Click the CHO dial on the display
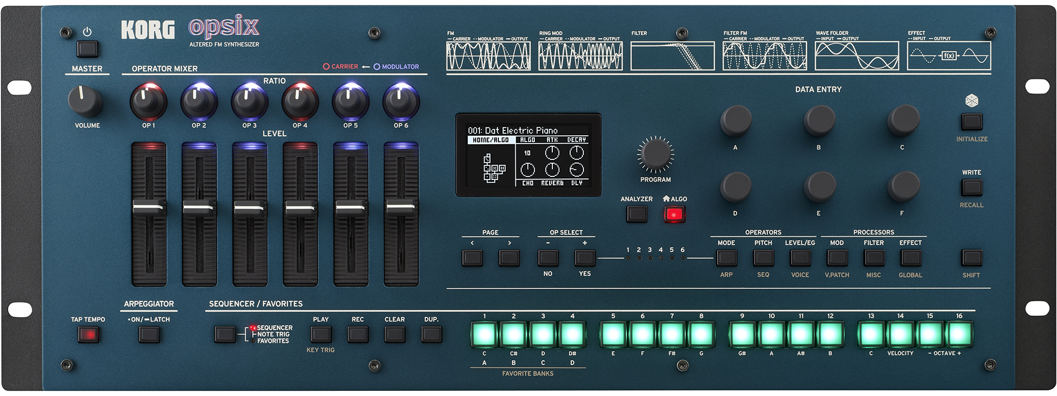Viewport: 1057px width, 396px height. (527, 169)
